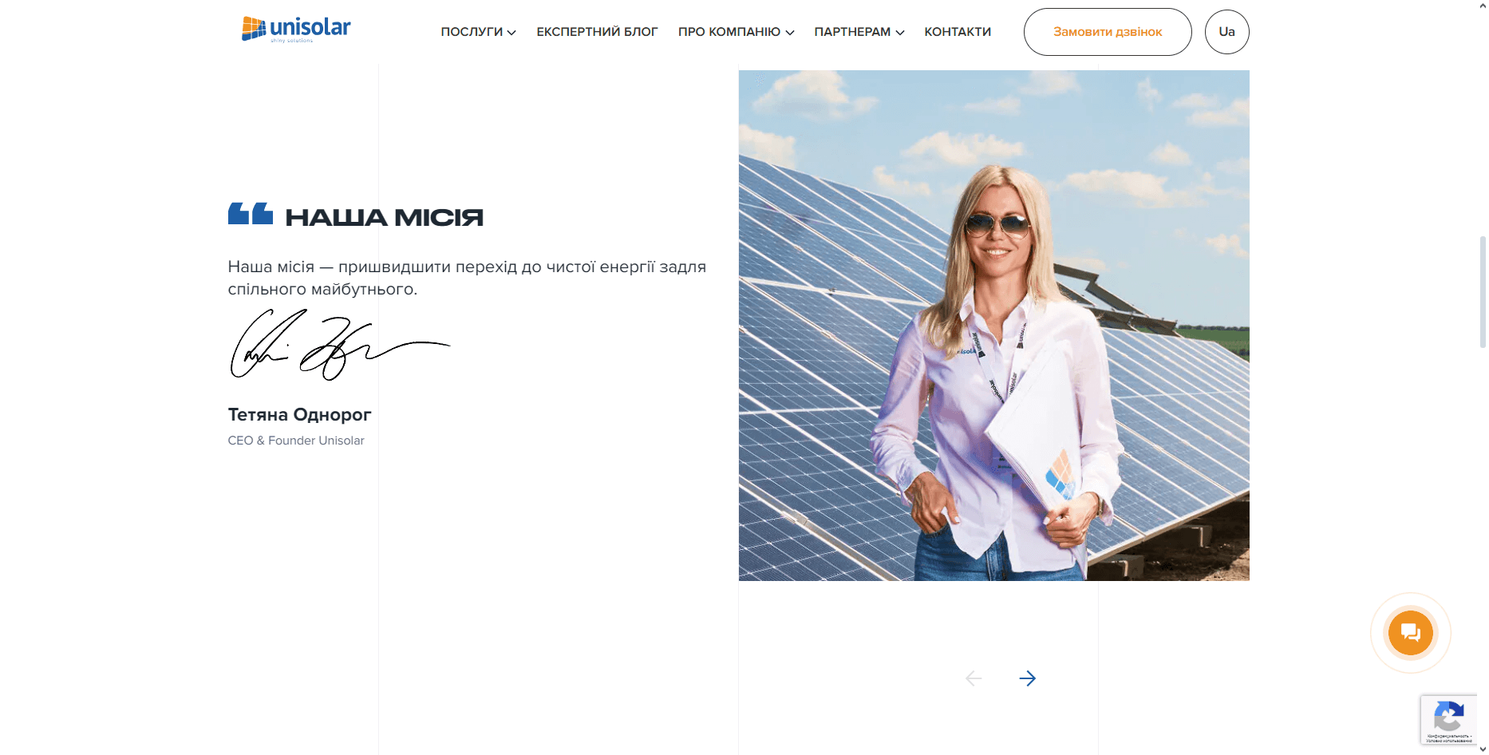Open КОНТАКТИ menu item
Screen dimensions: 1489x755
click(x=958, y=32)
